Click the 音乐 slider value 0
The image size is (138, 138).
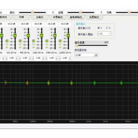(53, 13)
